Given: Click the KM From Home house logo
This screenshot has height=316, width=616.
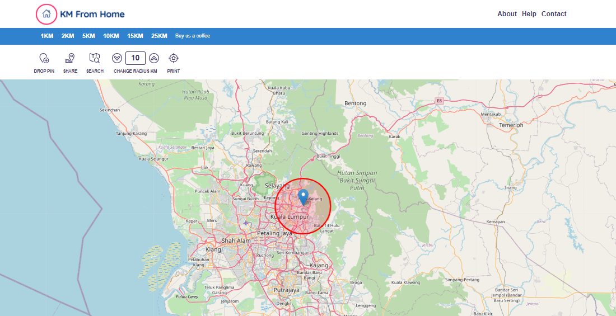Looking at the screenshot, I should coord(46,14).
